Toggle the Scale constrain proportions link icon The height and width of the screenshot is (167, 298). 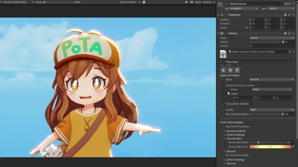[246, 27]
